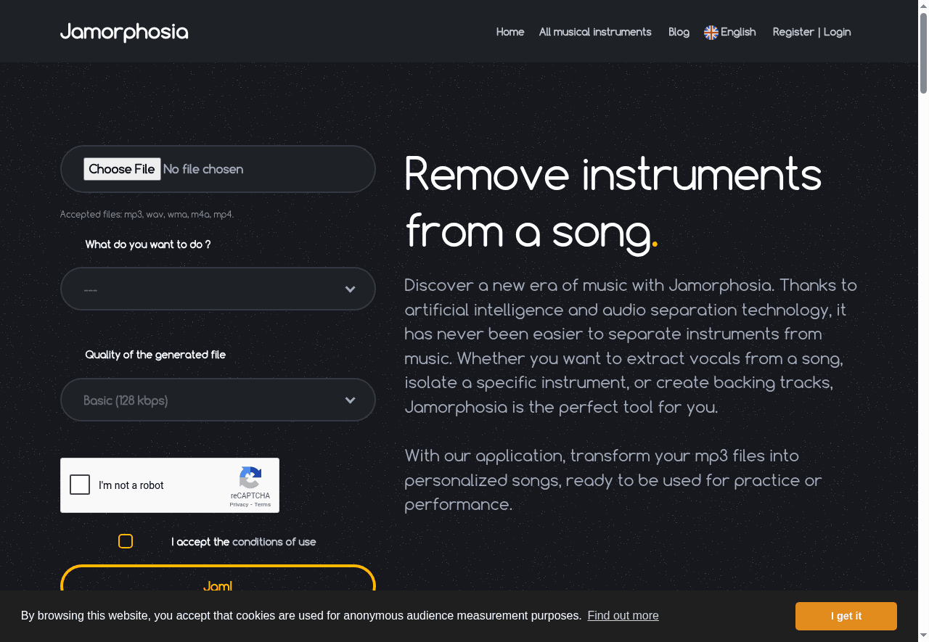
Task: Click "Find out more" cookie link
Action: click(623, 616)
